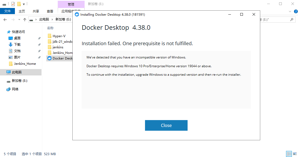
Task: Close Docker installer with title bar X
Action: coord(254,14)
